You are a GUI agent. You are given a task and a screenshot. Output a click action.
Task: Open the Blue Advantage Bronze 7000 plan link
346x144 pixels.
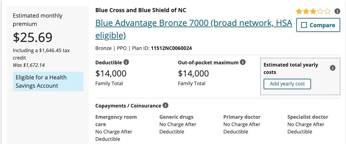(194, 23)
